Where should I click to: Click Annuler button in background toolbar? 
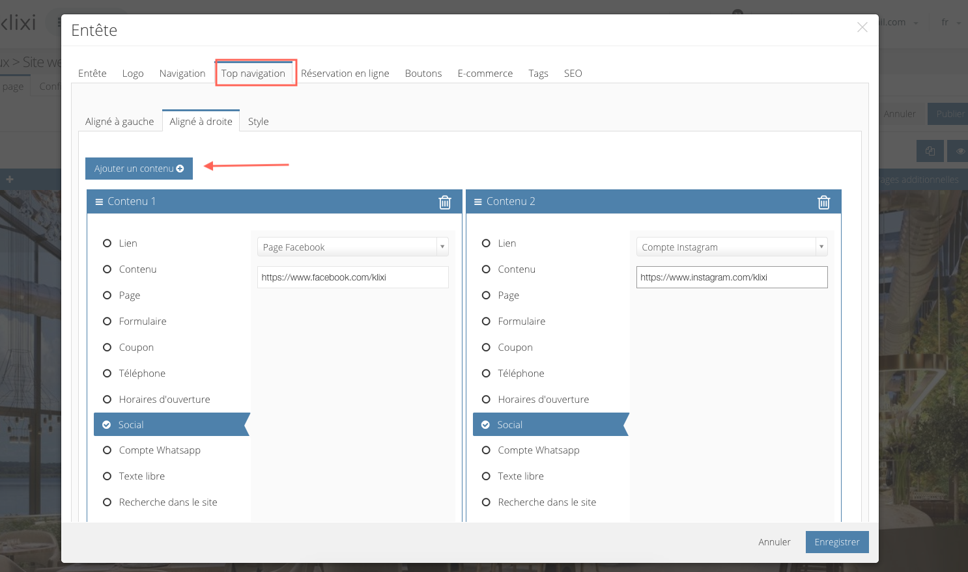(900, 114)
